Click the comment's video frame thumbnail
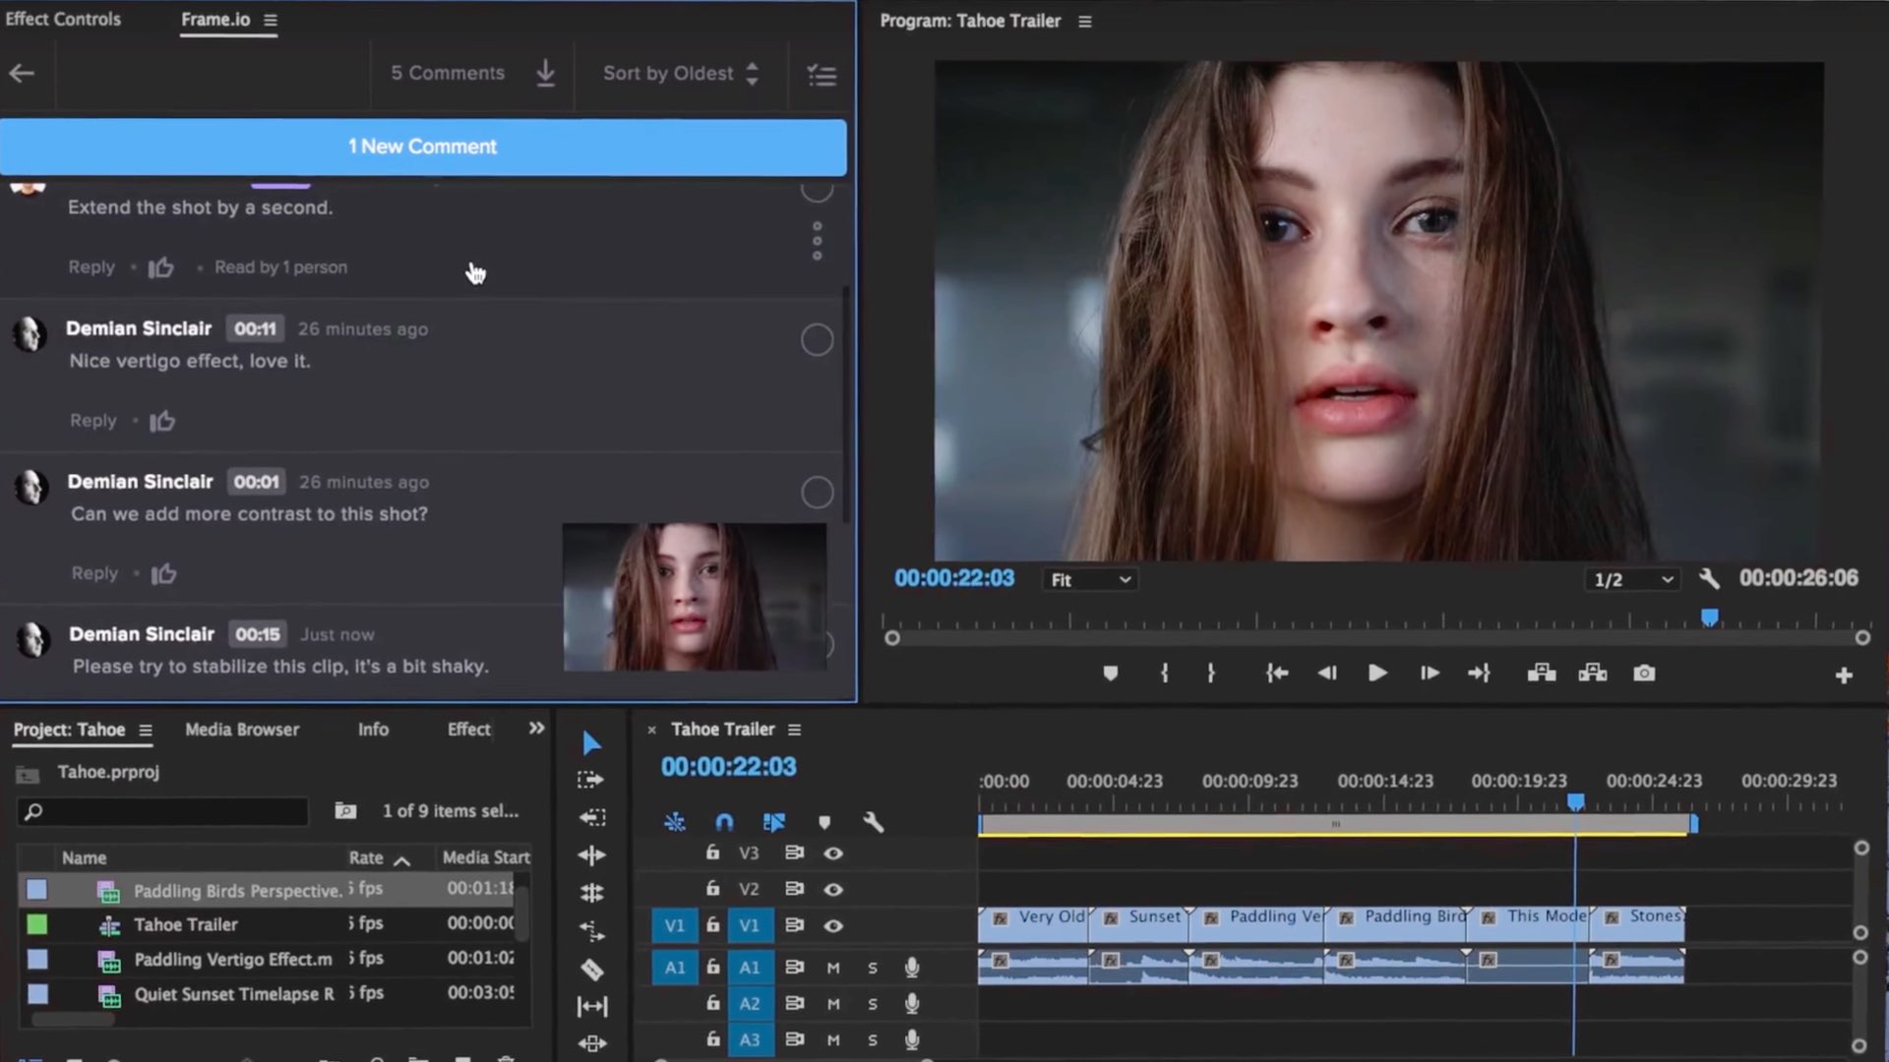1889x1062 pixels. (x=695, y=597)
